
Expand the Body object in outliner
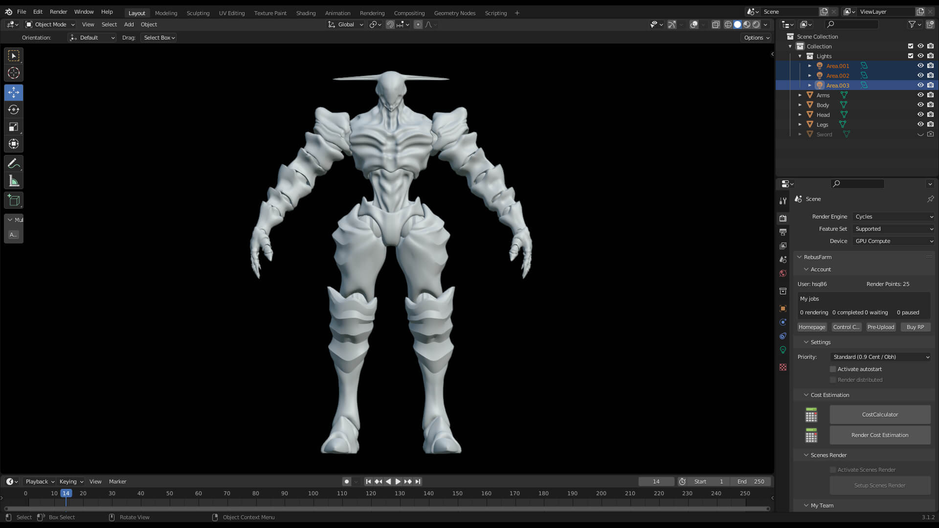[x=800, y=105]
